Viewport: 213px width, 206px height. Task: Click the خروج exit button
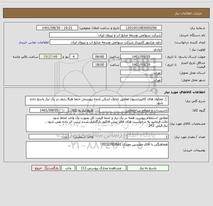click(x=38, y=168)
